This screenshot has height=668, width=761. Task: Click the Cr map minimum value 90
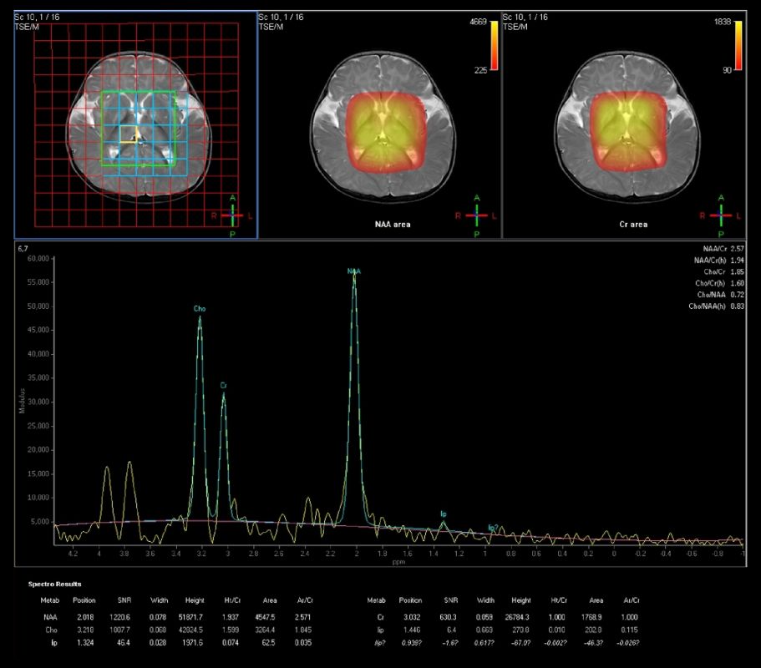coord(727,70)
